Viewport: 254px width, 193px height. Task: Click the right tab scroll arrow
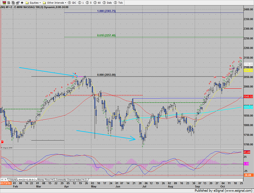tap(5, 180)
